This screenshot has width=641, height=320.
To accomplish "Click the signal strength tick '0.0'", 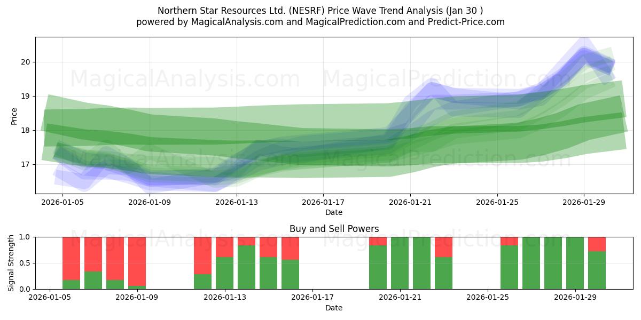I will pos(25,289).
